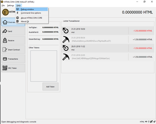
Task: Click the window title bar app icon
Action: 2,2
